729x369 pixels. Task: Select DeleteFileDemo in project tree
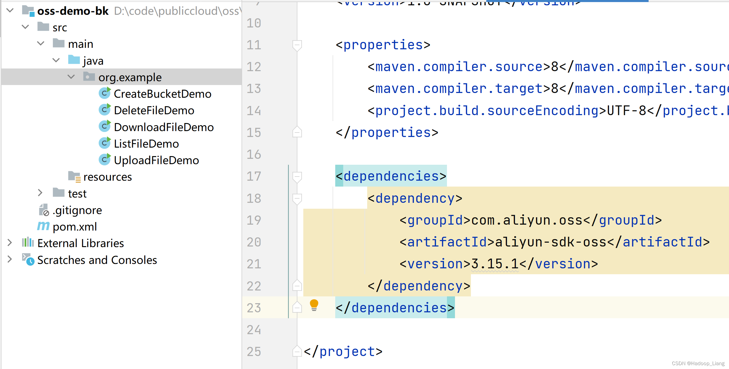point(154,110)
